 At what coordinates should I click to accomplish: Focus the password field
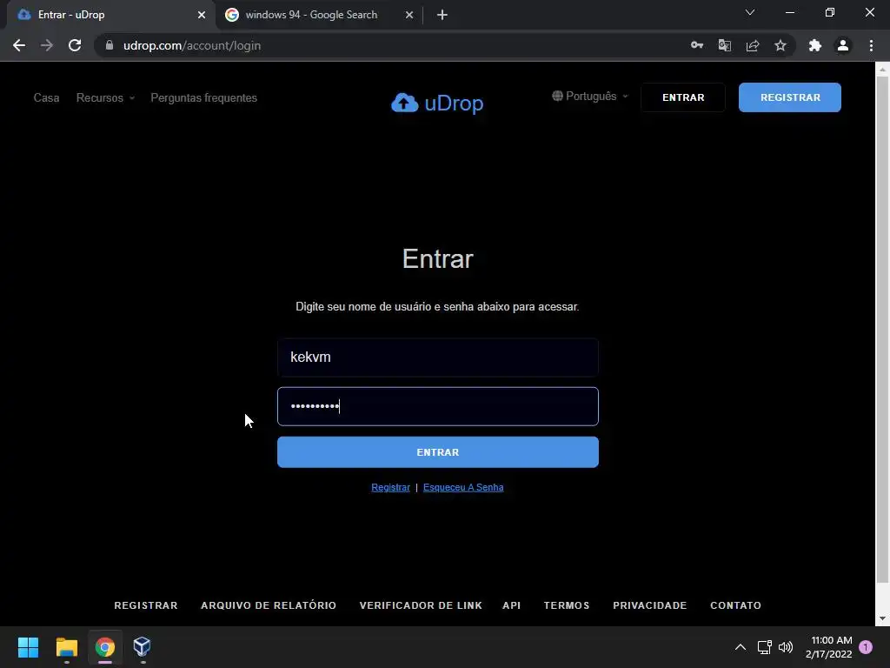click(x=438, y=406)
